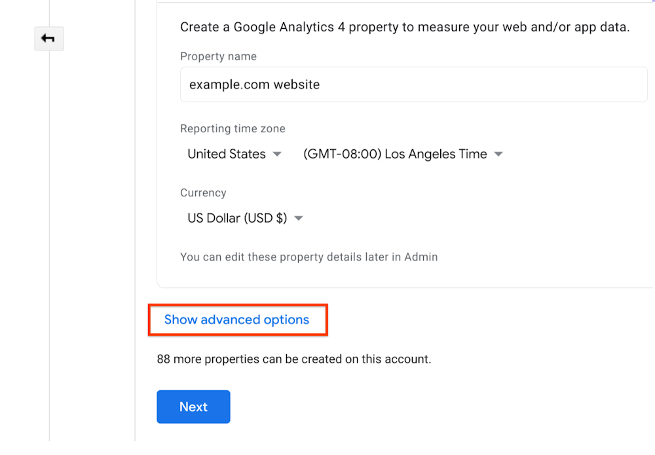Click the back arrow to return
This screenshot has height=455, width=655.
[49, 39]
